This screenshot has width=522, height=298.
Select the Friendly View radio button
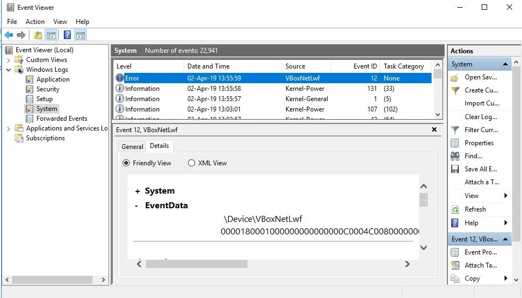click(126, 163)
